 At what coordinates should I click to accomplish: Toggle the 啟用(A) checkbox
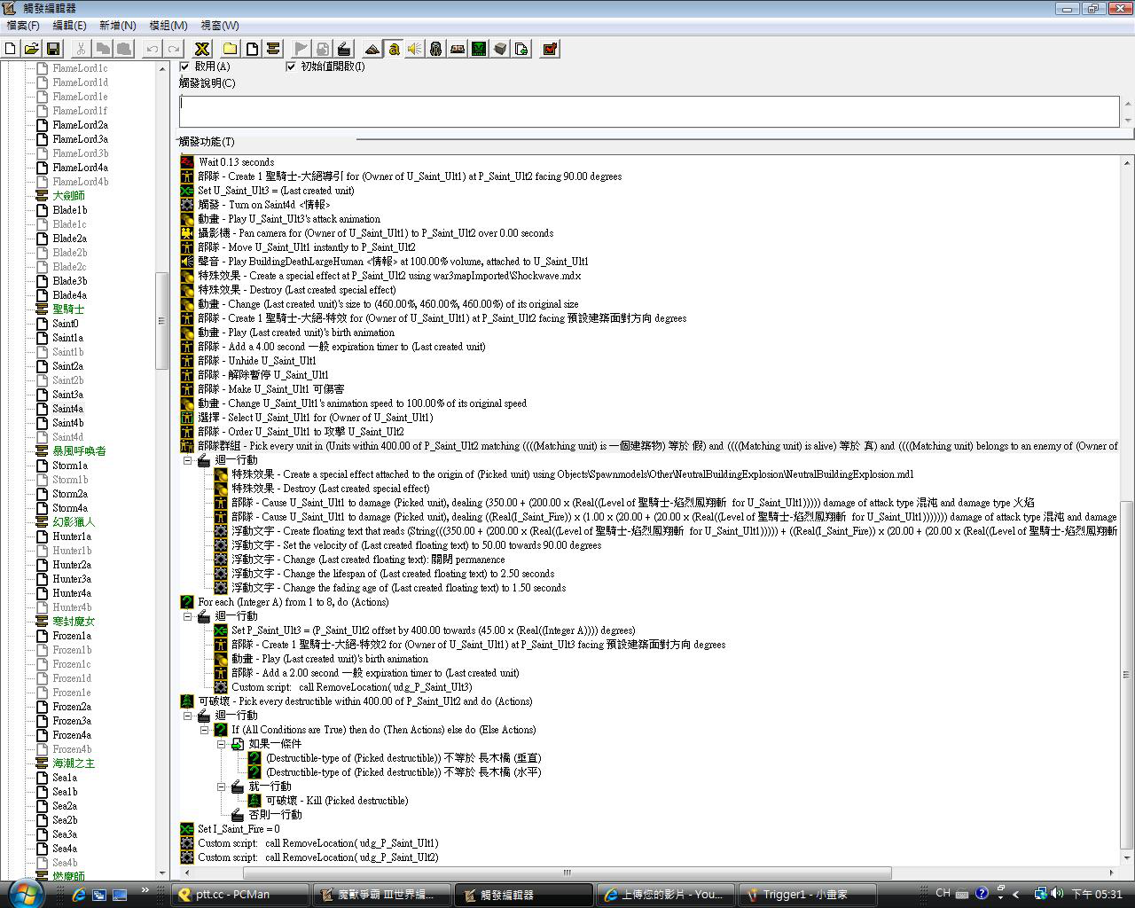coord(185,67)
